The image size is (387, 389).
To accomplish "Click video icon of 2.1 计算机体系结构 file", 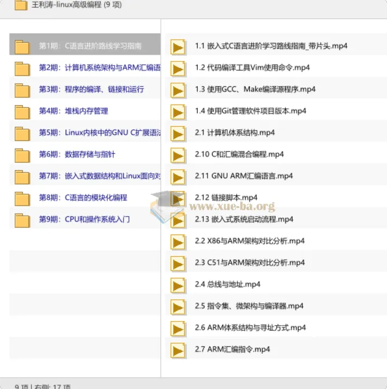I will (178, 134).
